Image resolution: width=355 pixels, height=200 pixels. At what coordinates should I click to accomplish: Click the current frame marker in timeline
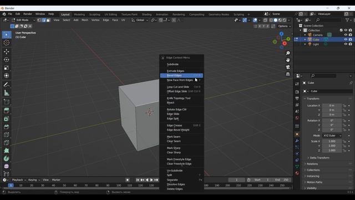click(x=11, y=186)
